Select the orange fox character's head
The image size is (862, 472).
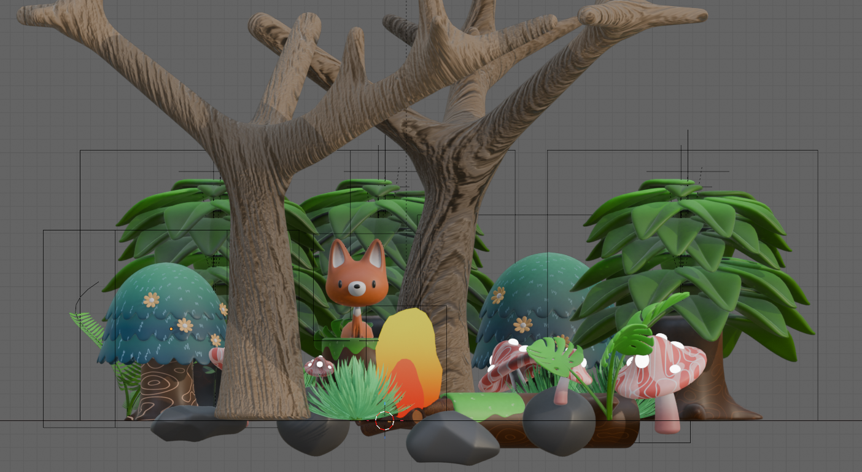point(357,275)
